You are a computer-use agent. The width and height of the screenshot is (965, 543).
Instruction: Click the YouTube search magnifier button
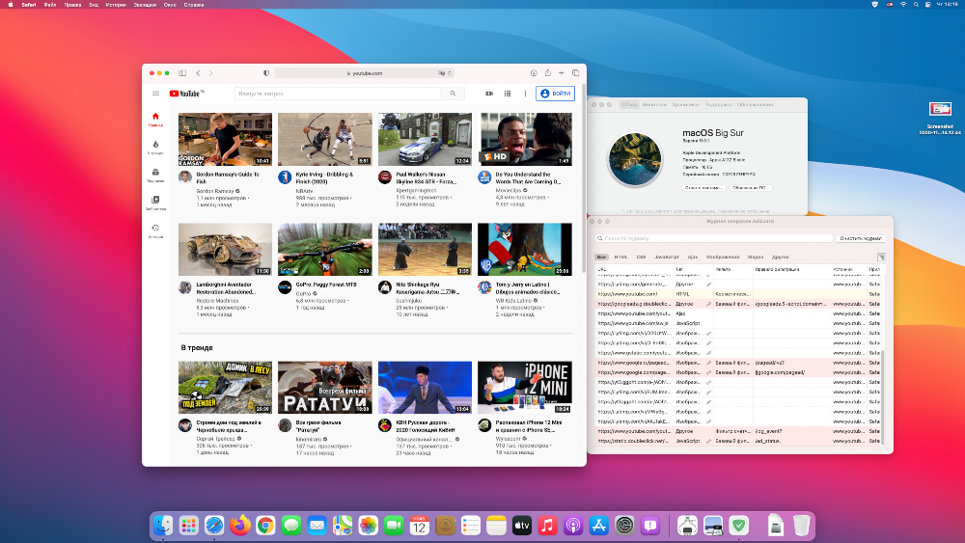[453, 94]
